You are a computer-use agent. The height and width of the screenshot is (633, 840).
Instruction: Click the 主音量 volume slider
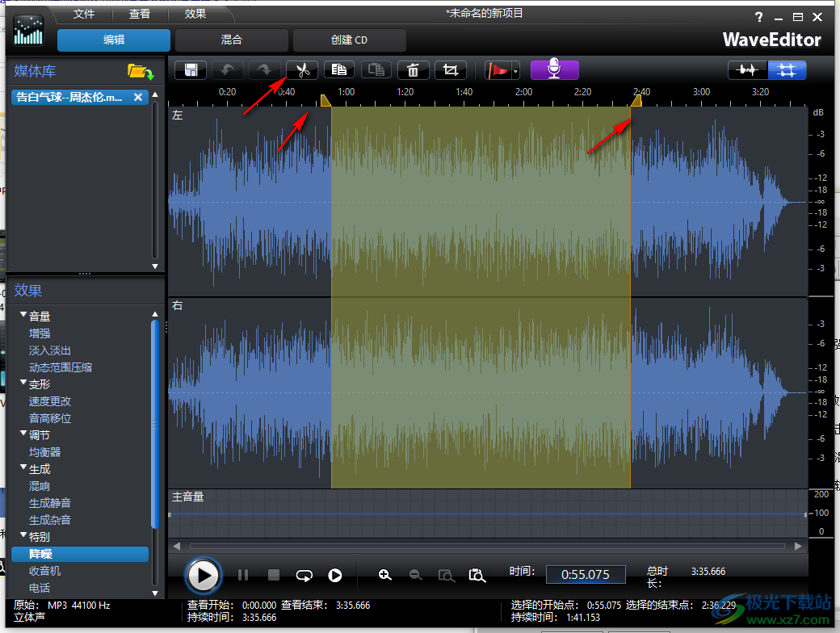485,513
